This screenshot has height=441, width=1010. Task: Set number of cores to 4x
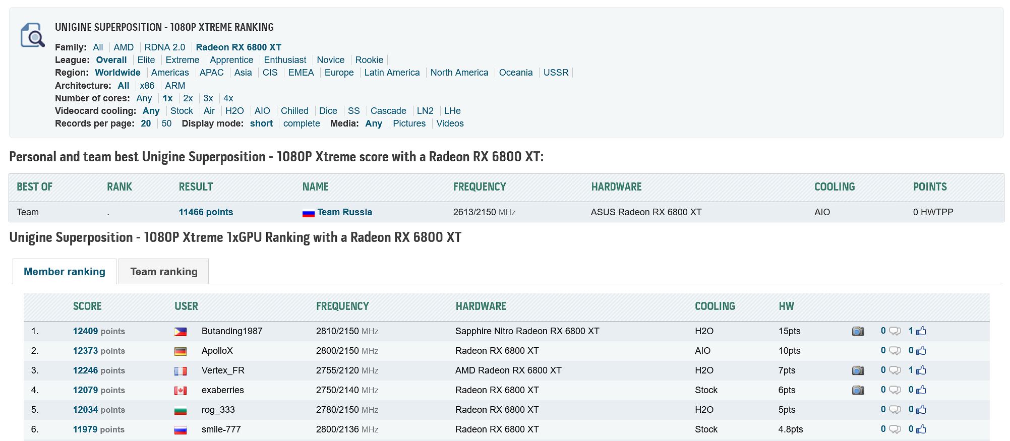pyautogui.click(x=228, y=98)
